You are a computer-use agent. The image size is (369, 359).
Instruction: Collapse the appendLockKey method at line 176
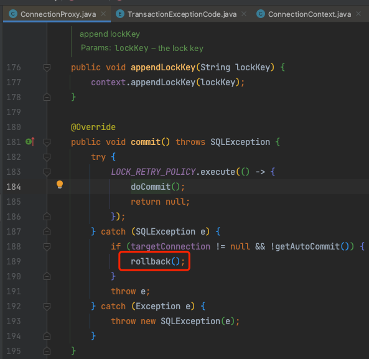47,68
